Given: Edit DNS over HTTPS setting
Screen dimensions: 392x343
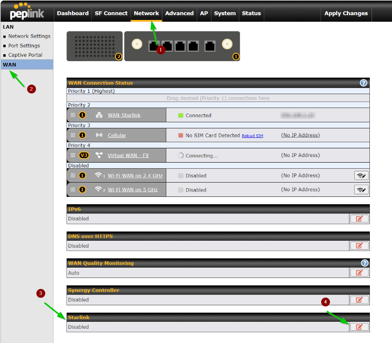Looking at the screenshot, I should [359, 245].
